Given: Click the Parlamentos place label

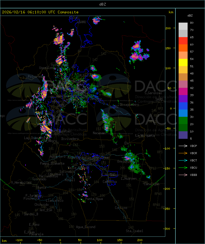Looking at the screenshot, I should [x=48, y=176].
